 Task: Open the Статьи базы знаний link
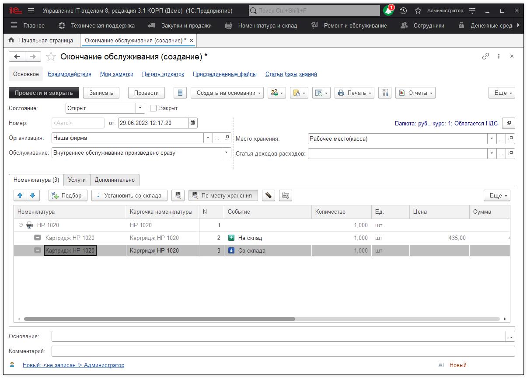coord(291,74)
